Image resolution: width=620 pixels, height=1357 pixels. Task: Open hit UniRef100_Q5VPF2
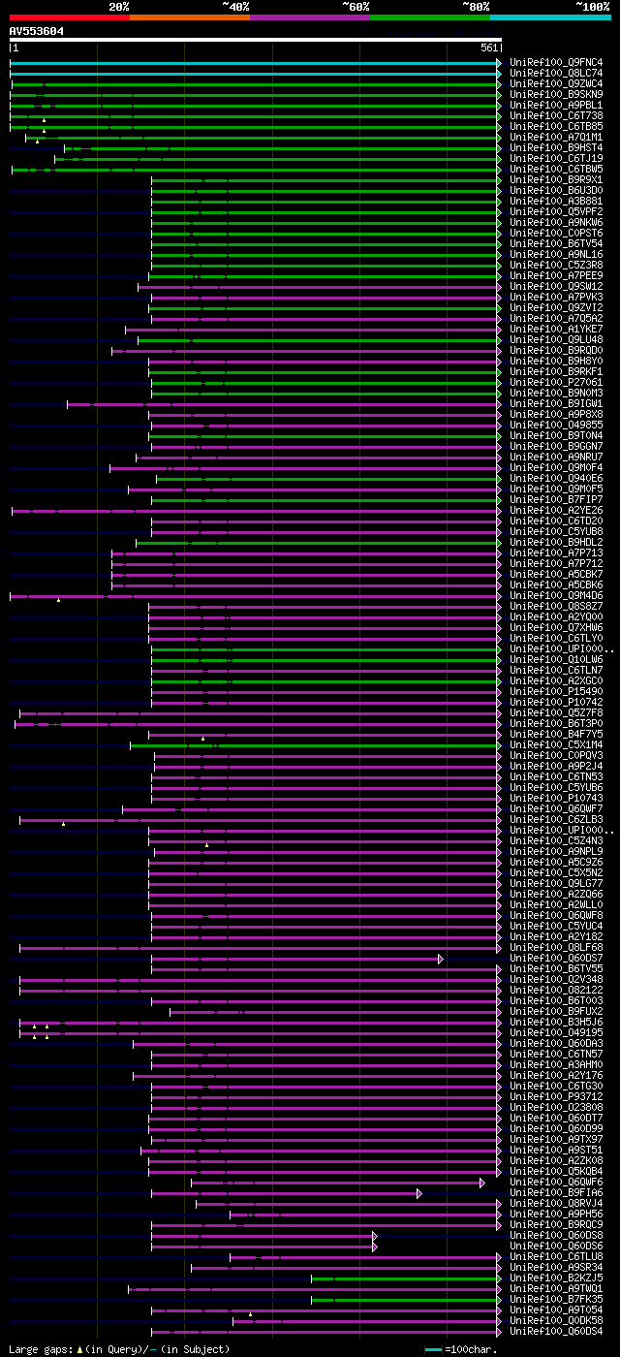[556, 212]
